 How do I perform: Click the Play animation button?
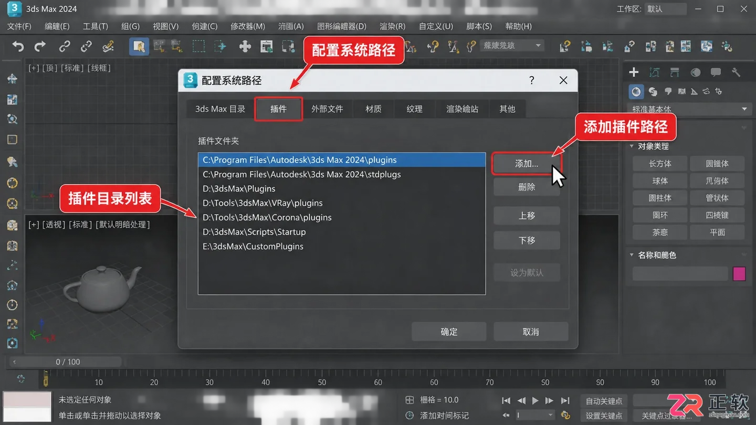coord(535,401)
